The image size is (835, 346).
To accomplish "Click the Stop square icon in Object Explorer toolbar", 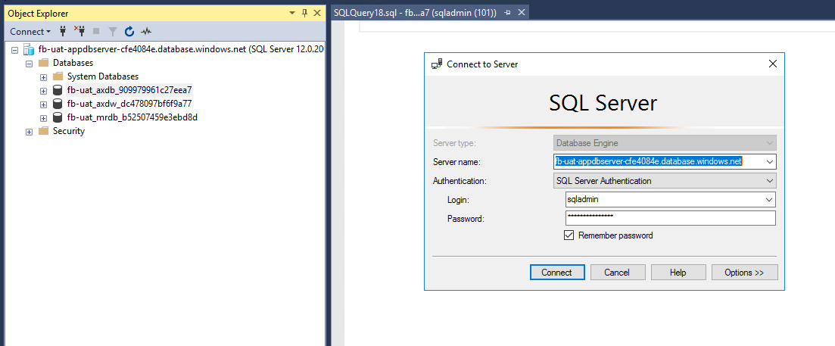I will pos(96,31).
